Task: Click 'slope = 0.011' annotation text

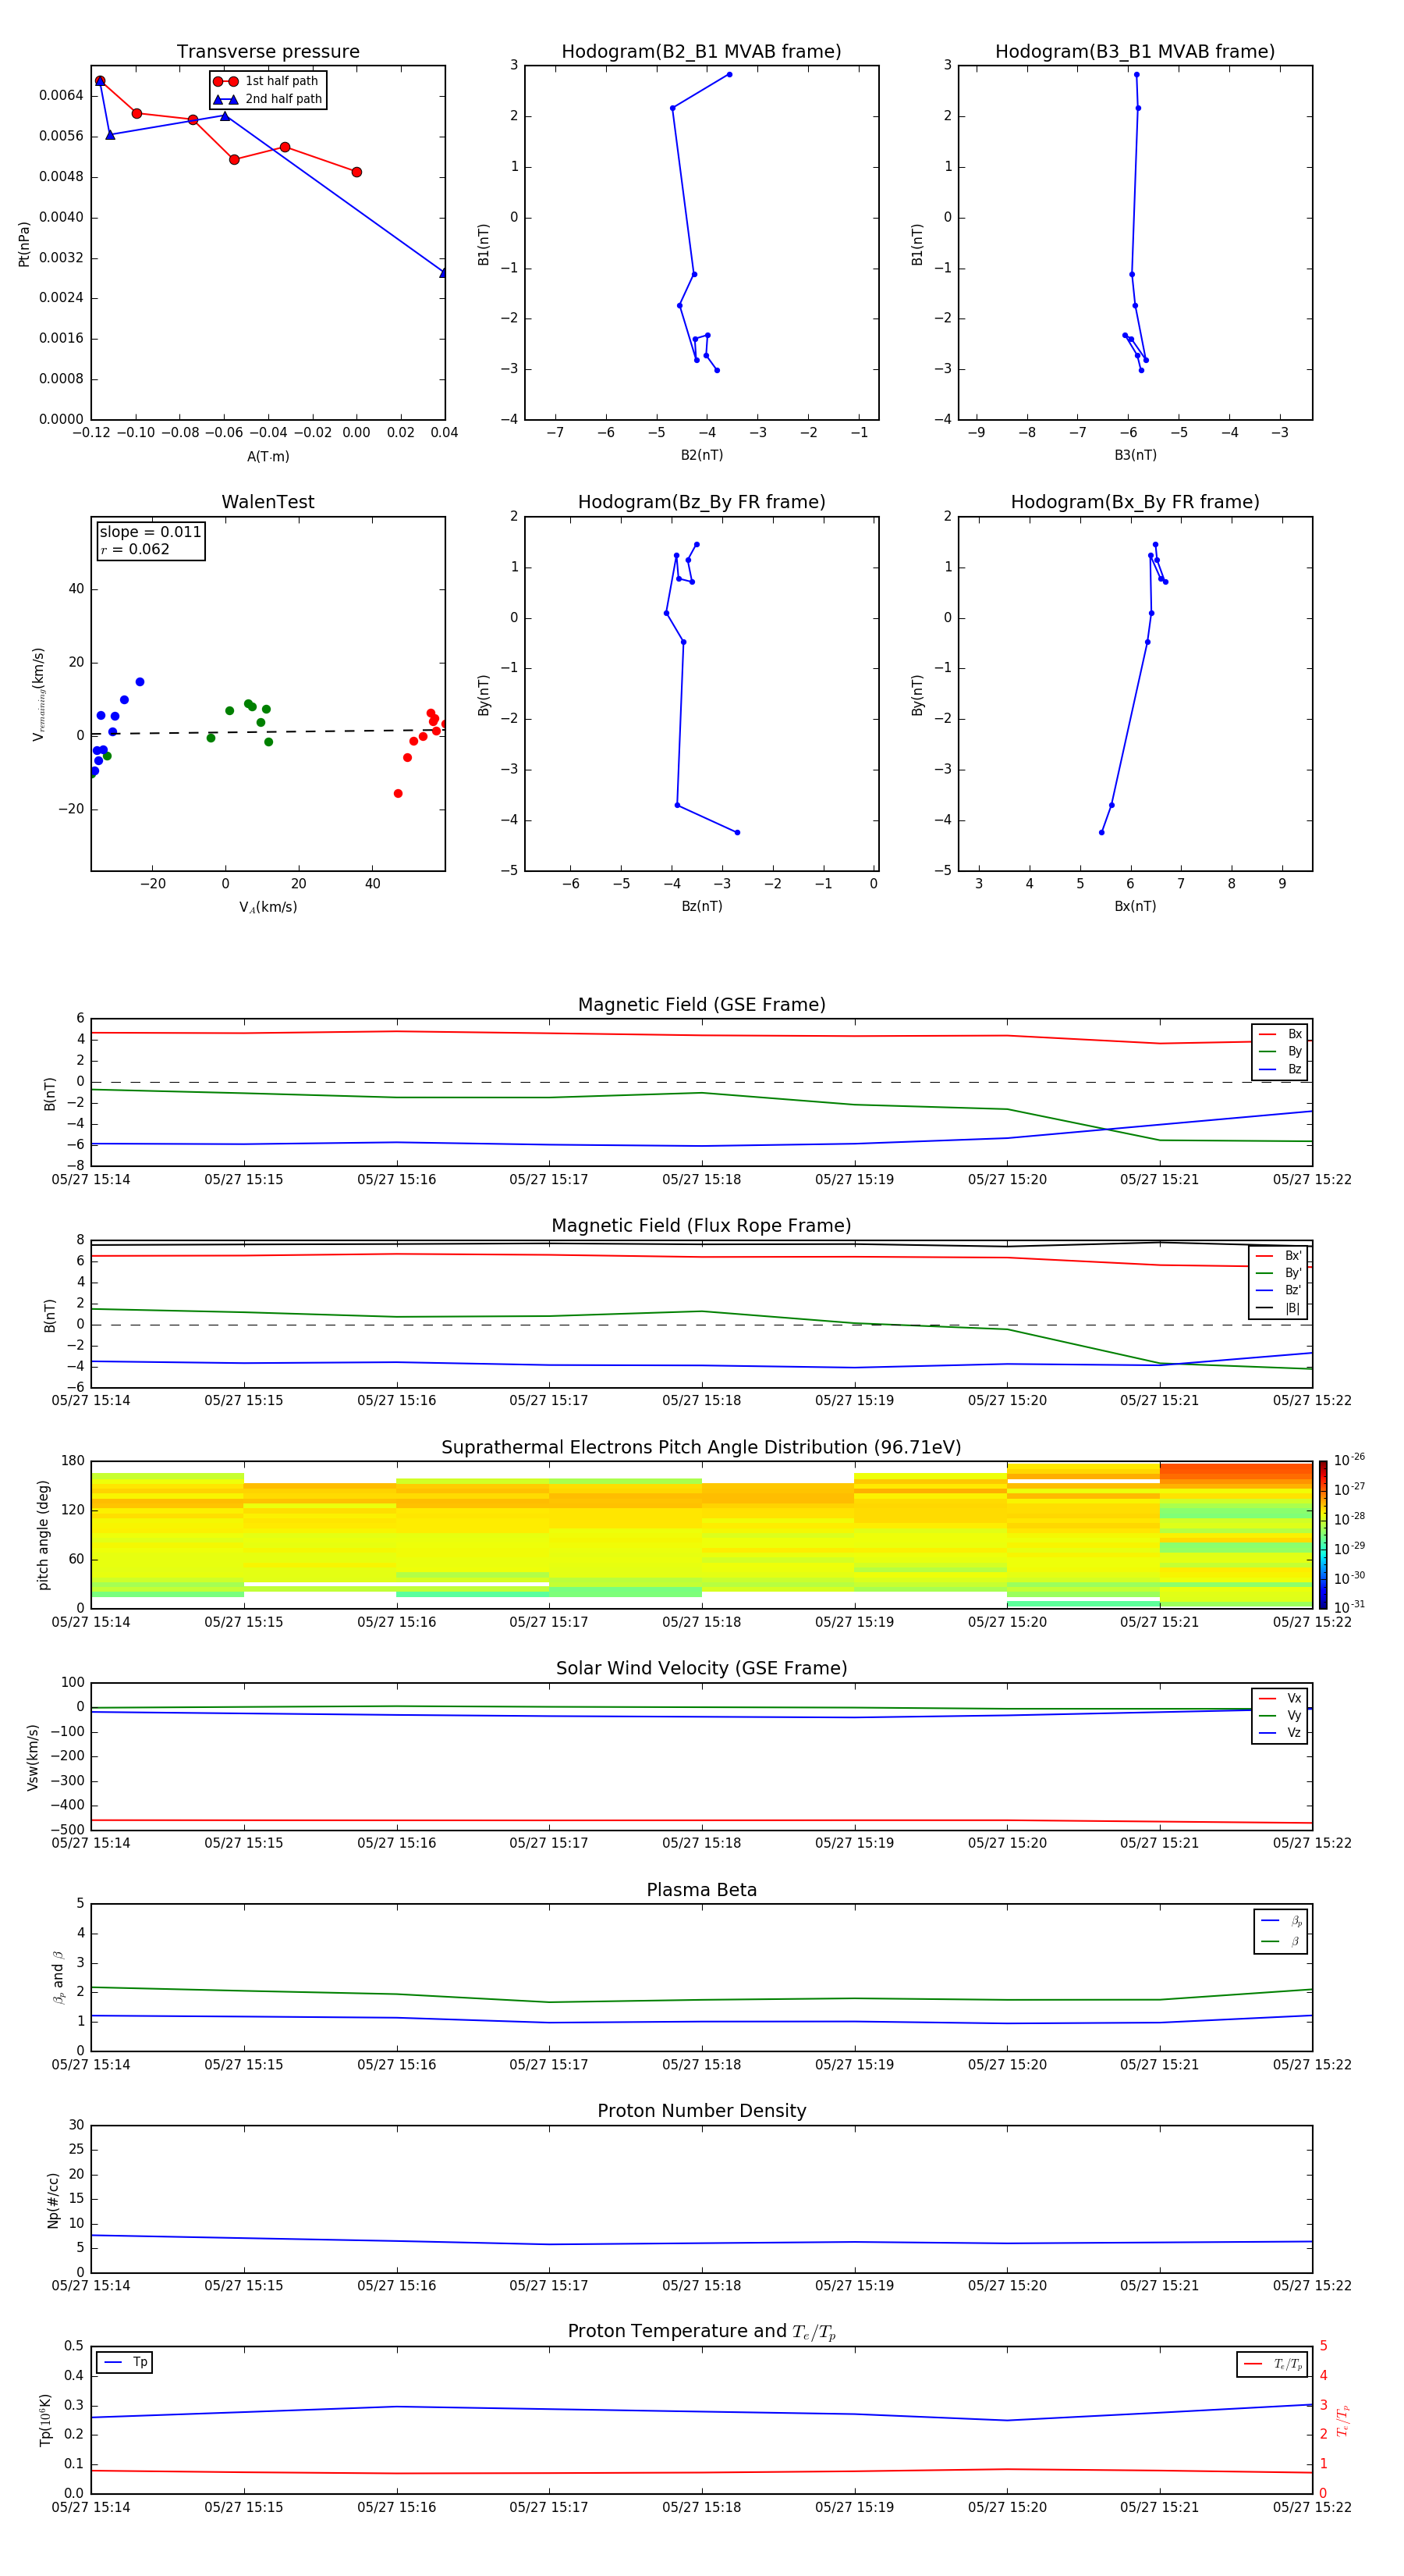Action: click(x=151, y=532)
